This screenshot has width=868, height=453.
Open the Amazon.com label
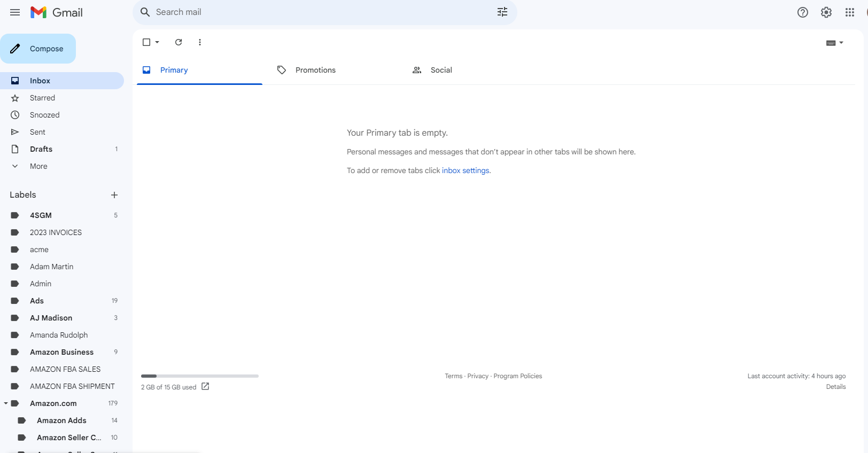pos(62,403)
